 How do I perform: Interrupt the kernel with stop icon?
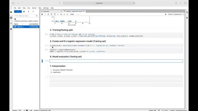click(x=61, y=14)
